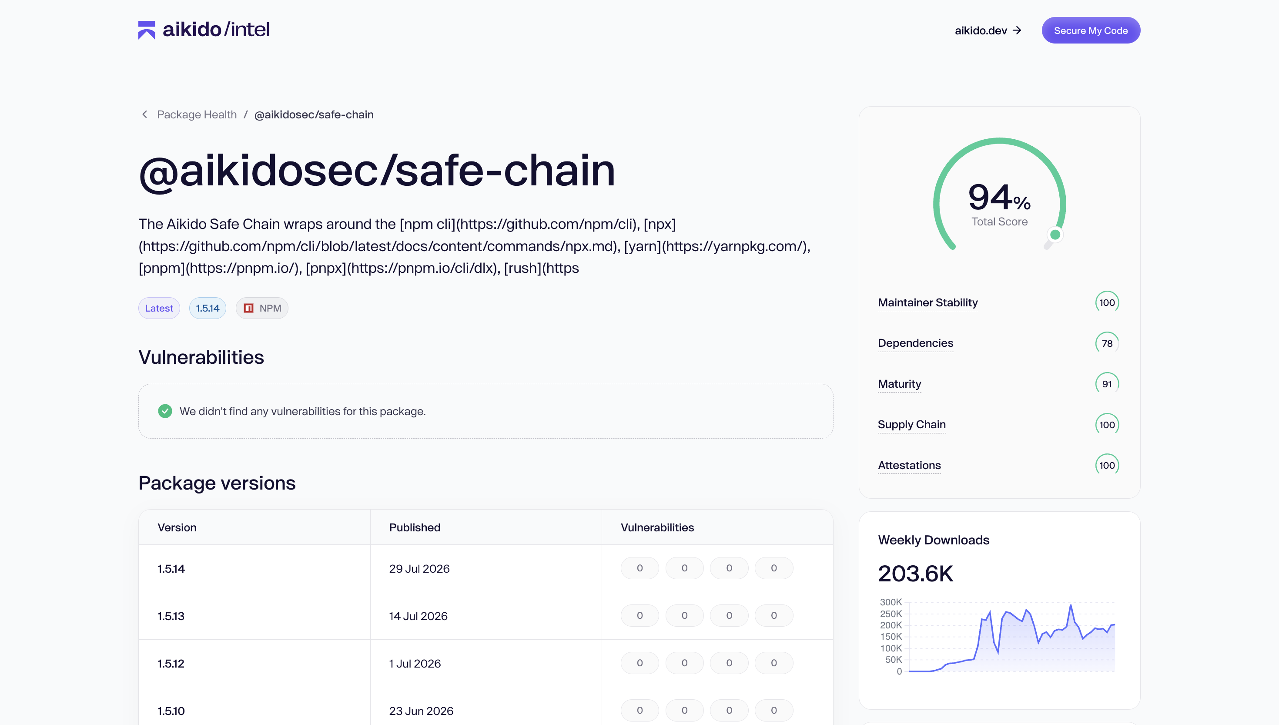This screenshot has width=1279, height=725.
Task: Click the weekly downloads line chart
Action: pyautogui.click(x=998, y=637)
